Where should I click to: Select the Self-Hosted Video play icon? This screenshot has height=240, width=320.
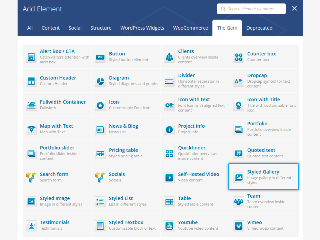[x=169, y=177]
